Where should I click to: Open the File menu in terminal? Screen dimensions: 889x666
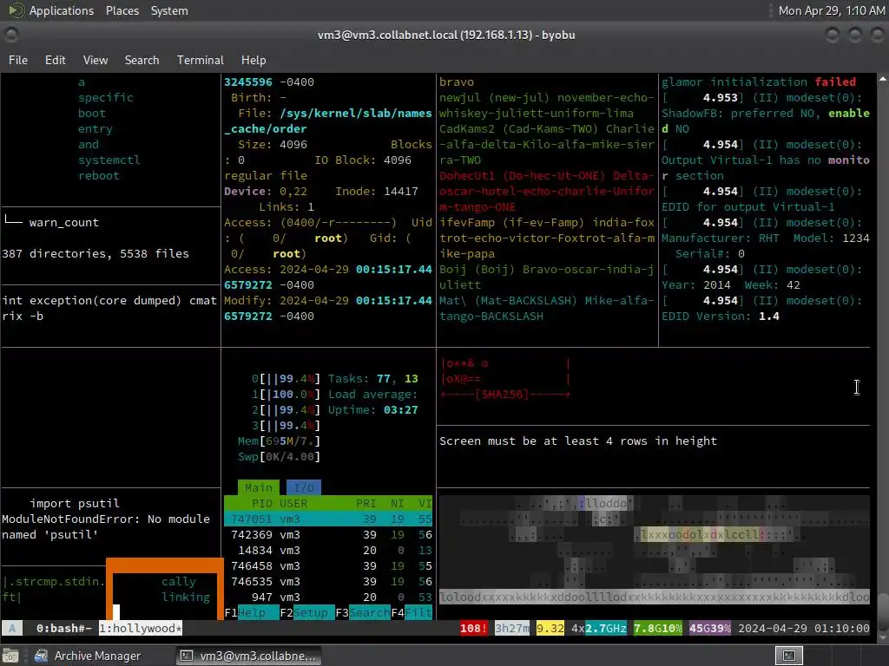point(18,60)
